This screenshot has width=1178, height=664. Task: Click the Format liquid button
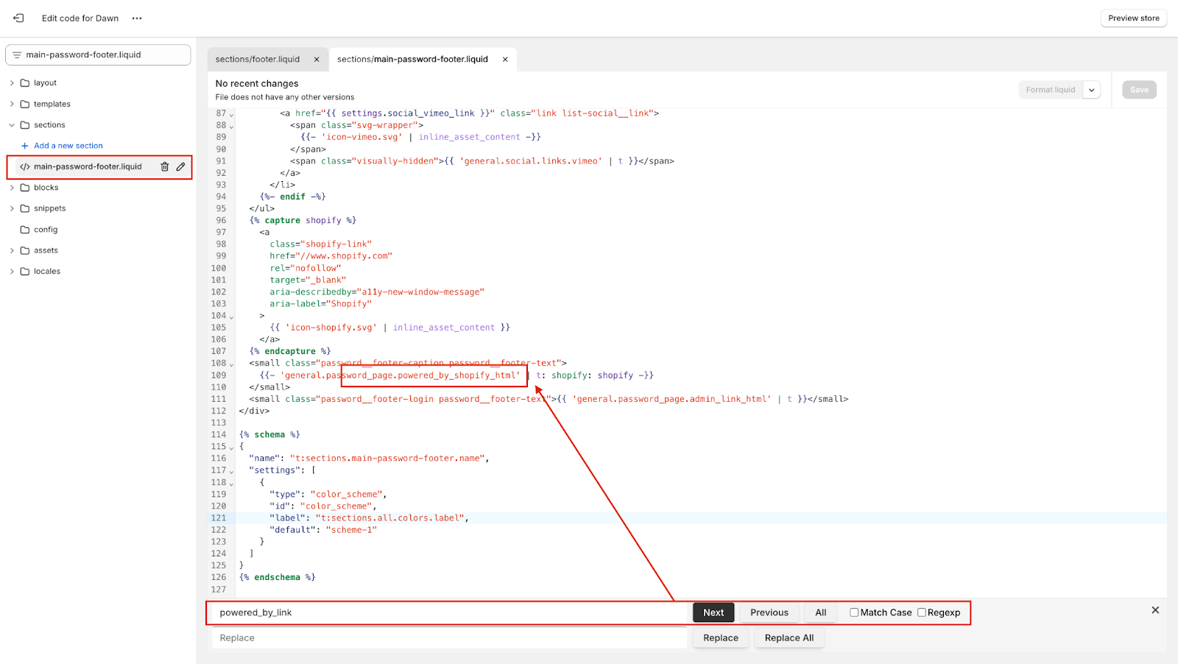pyautogui.click(x=1051, y=90)
